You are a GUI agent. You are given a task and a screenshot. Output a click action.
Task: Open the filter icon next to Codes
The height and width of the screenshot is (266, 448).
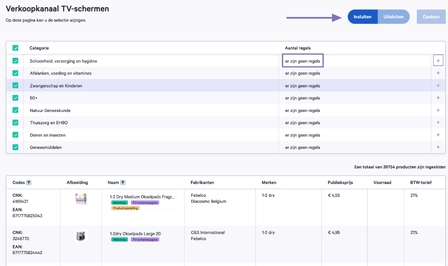[28, 182]
